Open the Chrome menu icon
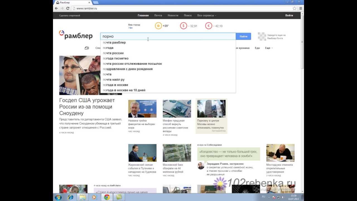Image resolution: width=357 pixels, height=201 pixels. tap(301, 8)
